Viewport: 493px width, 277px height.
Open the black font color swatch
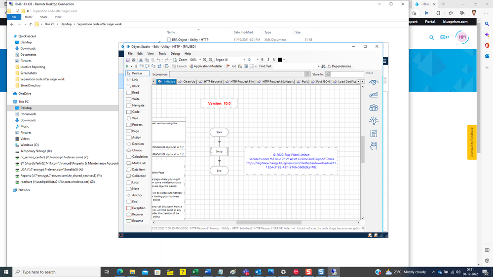point(280,60)
